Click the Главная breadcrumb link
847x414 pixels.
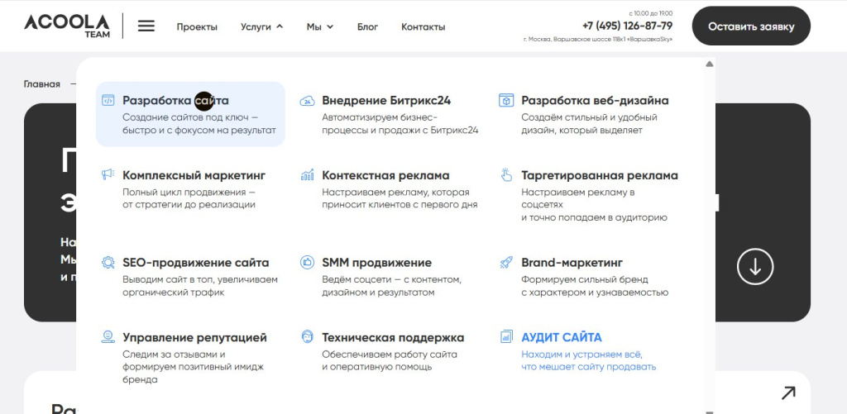click(x=41, y=84)
